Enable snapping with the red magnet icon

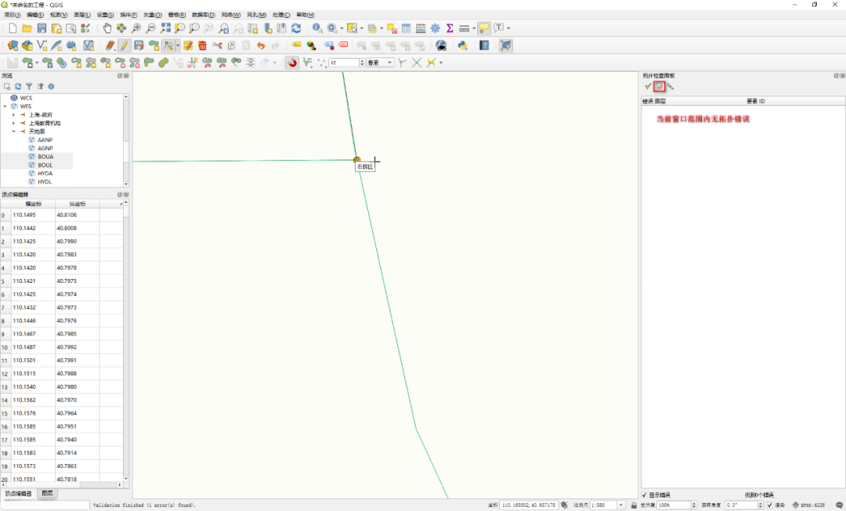(x=292, y=63)
